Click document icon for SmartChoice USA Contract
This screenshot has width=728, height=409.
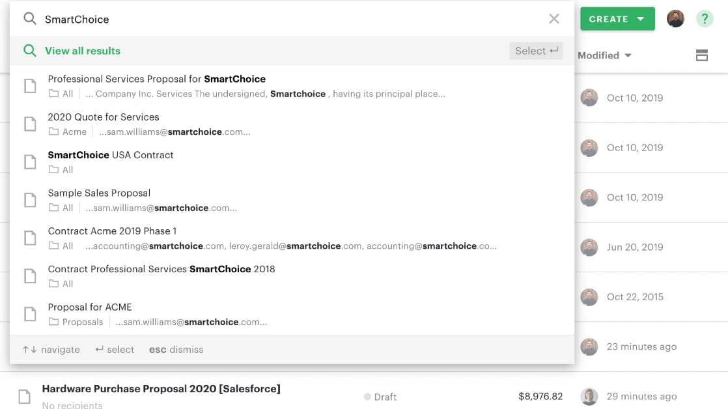tap(30, 162)
